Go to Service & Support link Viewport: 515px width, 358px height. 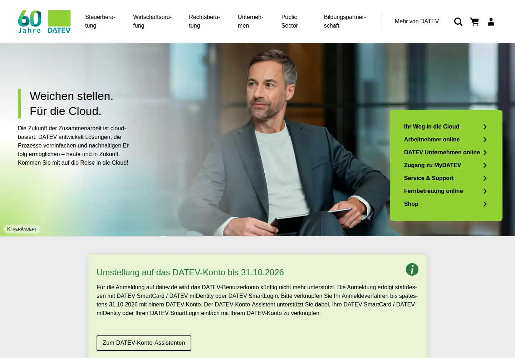tap(428, 178)
